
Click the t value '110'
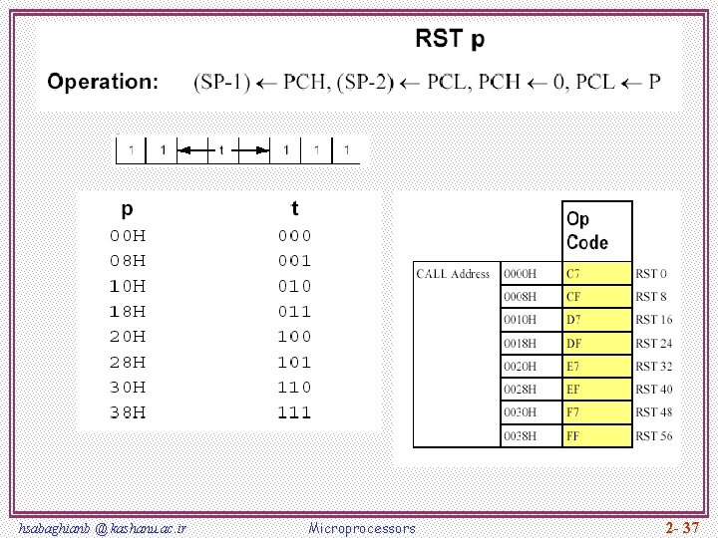click(295, 388)
